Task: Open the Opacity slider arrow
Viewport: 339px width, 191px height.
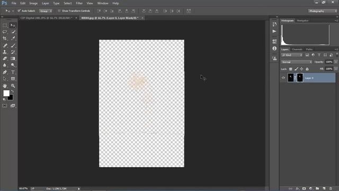Action: 335,62
